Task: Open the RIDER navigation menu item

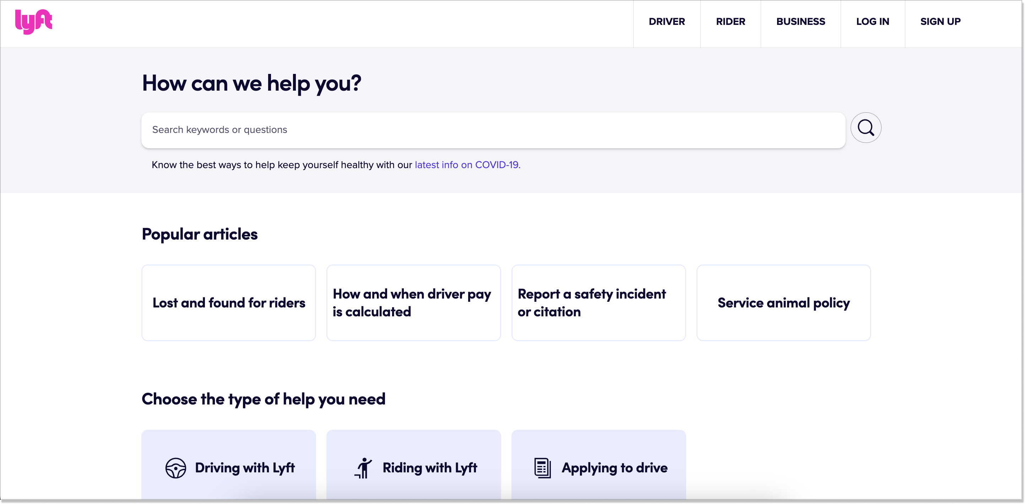Action: [730, 22]
